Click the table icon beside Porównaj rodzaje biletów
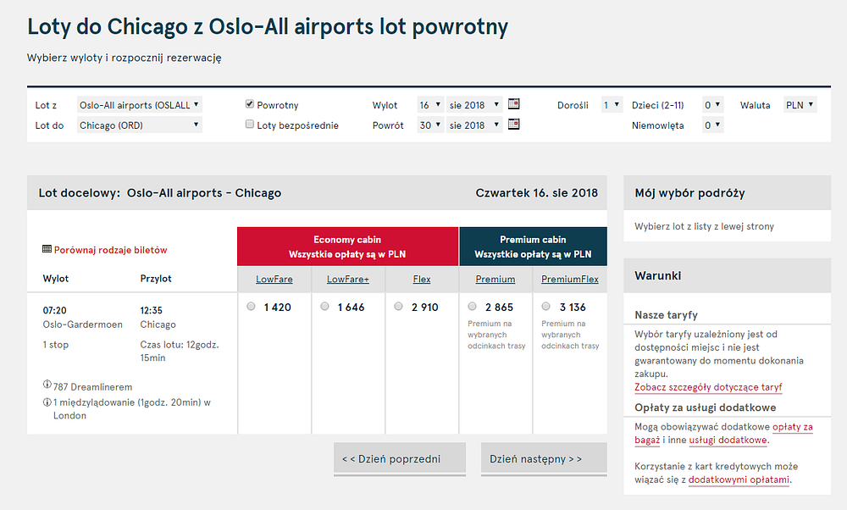 (x=47, y=249)
